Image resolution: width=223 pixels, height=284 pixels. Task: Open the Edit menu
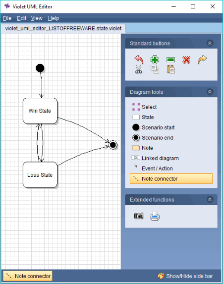(x=22, y=18)
